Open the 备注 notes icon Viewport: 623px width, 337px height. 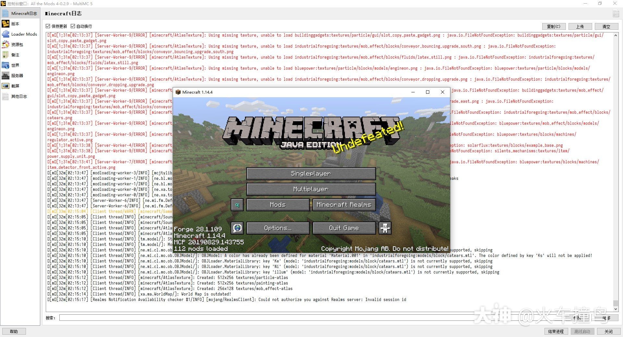(6, 55)
